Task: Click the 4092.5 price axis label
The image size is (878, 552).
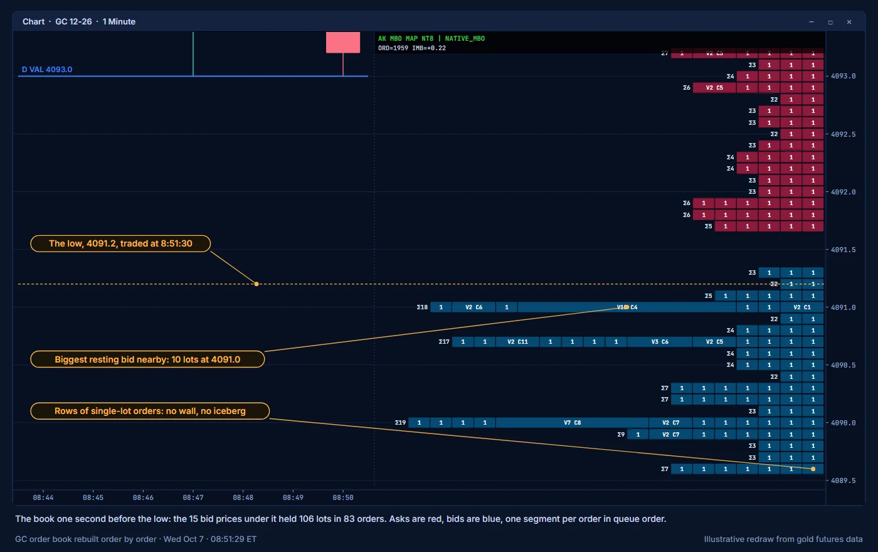Action: click(x=844, y=134)
